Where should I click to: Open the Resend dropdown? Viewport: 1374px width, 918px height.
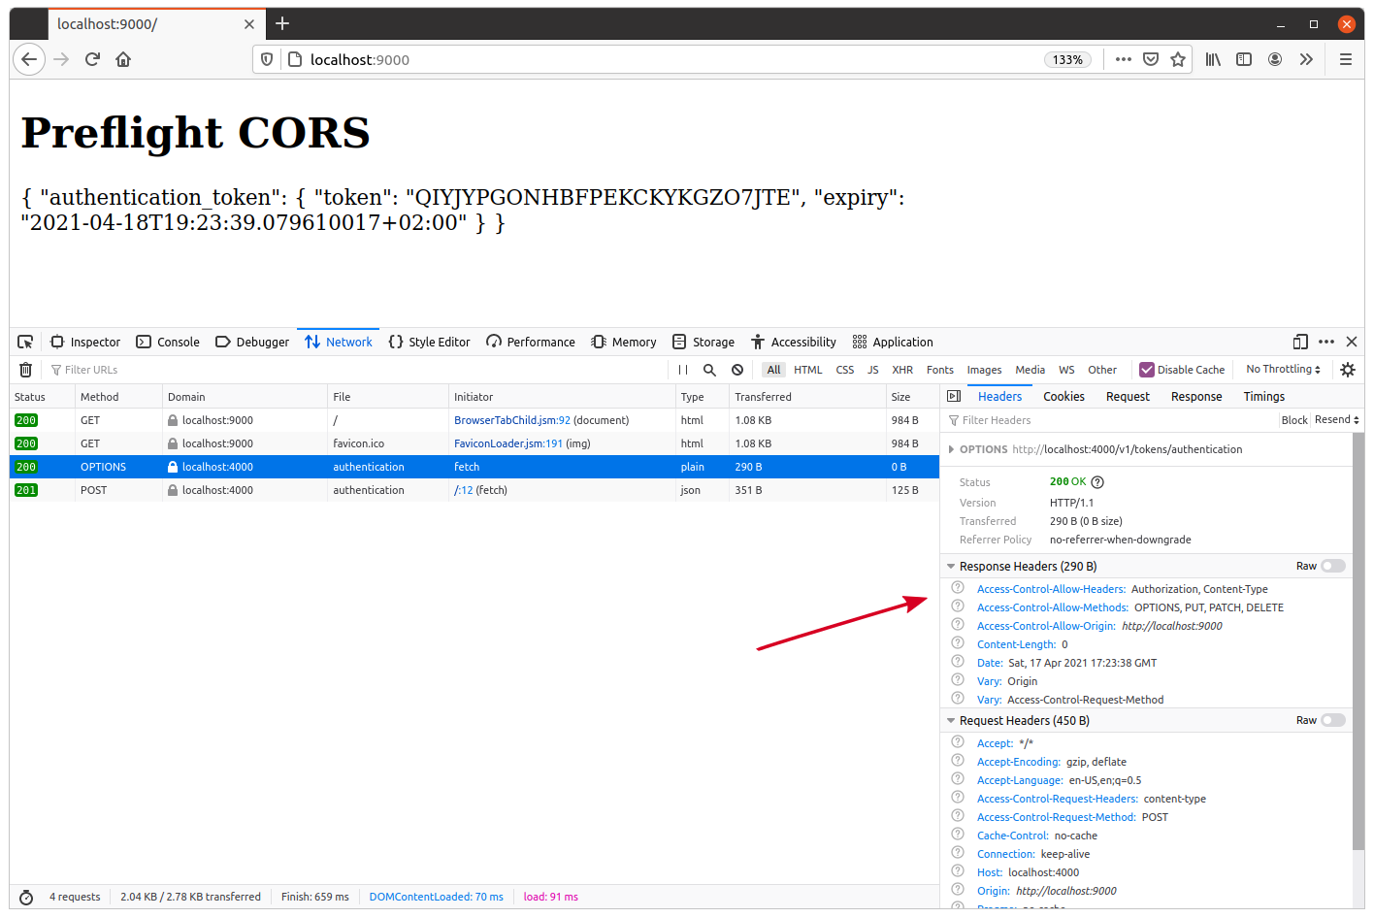(x=1336, y=420)
